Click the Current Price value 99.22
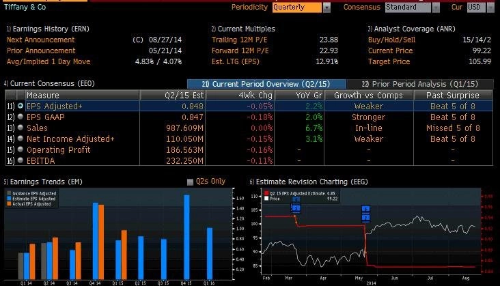The height and width of the screenshot is (286, 500). [482, 51]
